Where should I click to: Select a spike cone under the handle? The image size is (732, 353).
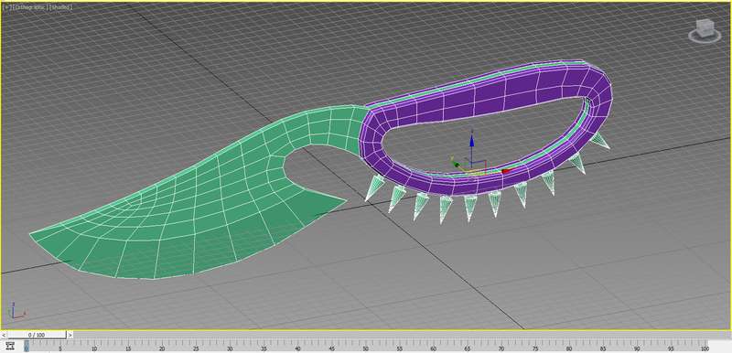point(445,208)
